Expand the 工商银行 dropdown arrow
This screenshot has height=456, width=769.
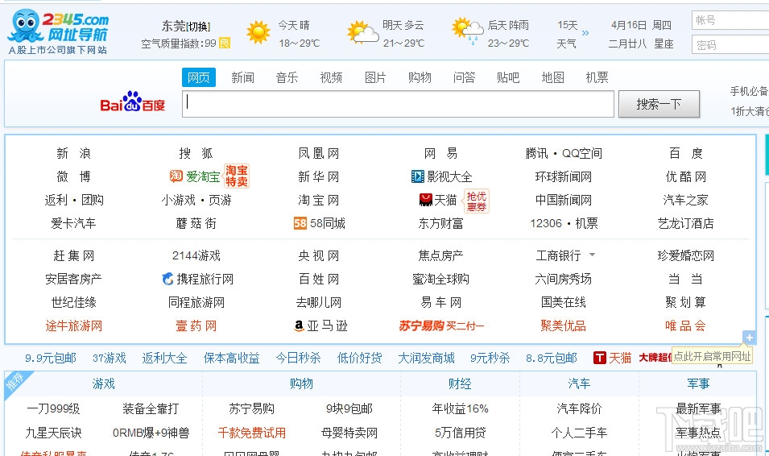tap(593, 255)
